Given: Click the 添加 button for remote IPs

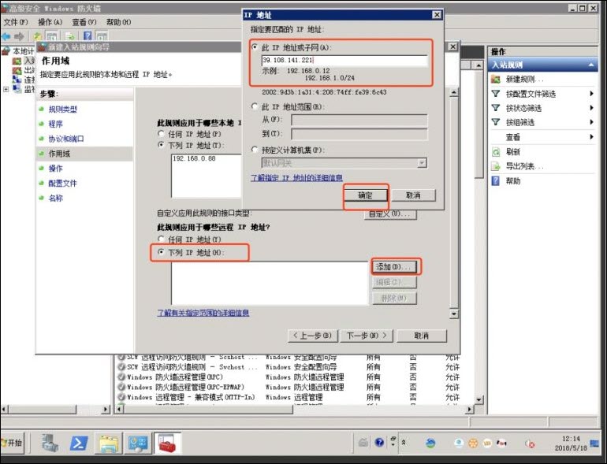Looking at the screenshot, I should click(393, 267).
